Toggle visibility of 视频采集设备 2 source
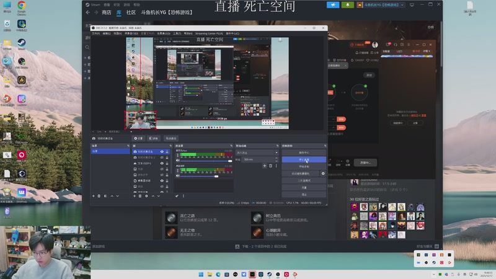The height and width of the screenshot is (279, 496). [162, 157]
